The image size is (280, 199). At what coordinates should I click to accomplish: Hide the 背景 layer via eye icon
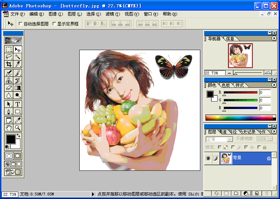[x=208, y=159]
